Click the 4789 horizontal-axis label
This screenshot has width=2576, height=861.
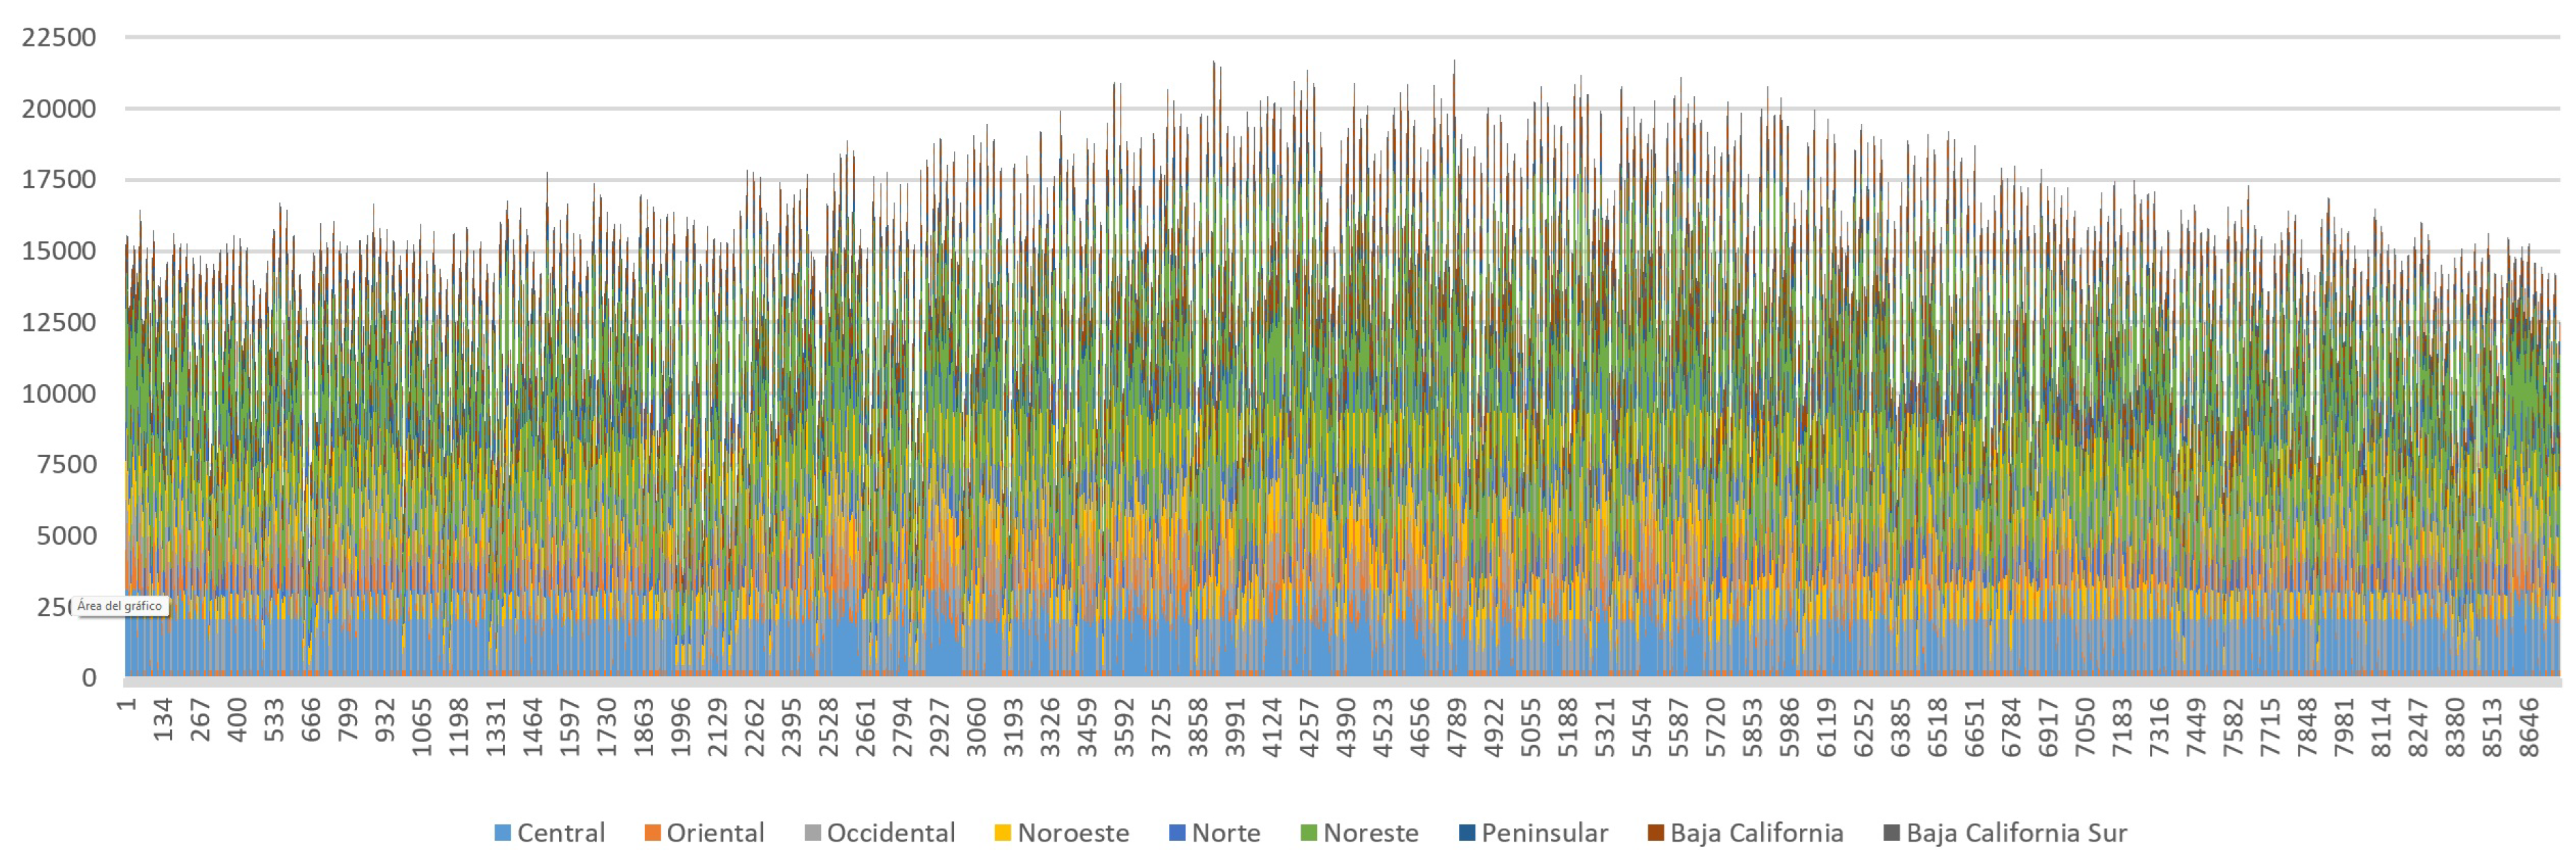(x=1457, y=727)
